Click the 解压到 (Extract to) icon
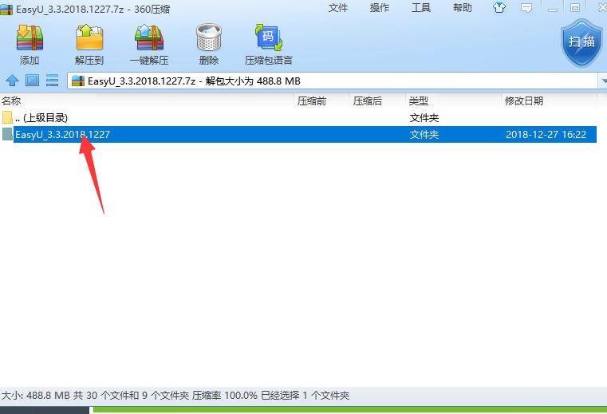This screenshot has width=607, height=414. 89,37
